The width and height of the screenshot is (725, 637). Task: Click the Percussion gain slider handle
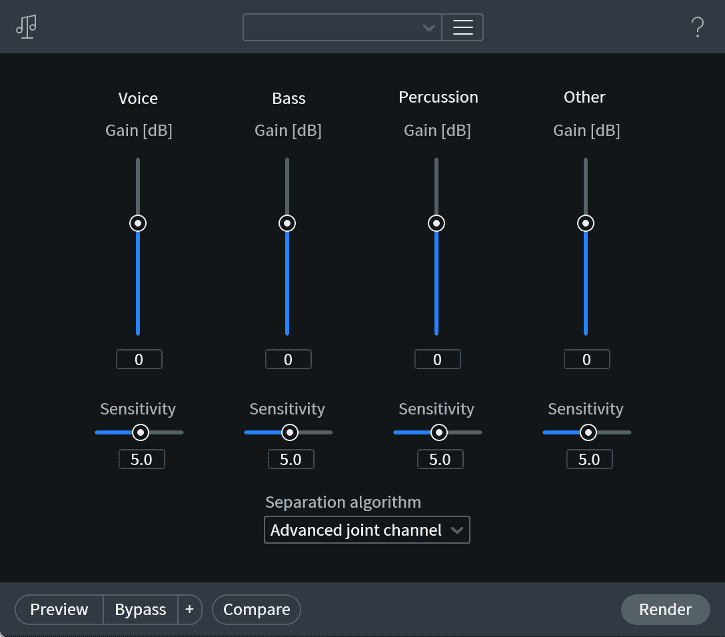436,223
